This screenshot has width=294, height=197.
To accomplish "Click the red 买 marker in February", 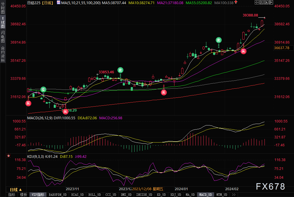I will pos(243,51).
